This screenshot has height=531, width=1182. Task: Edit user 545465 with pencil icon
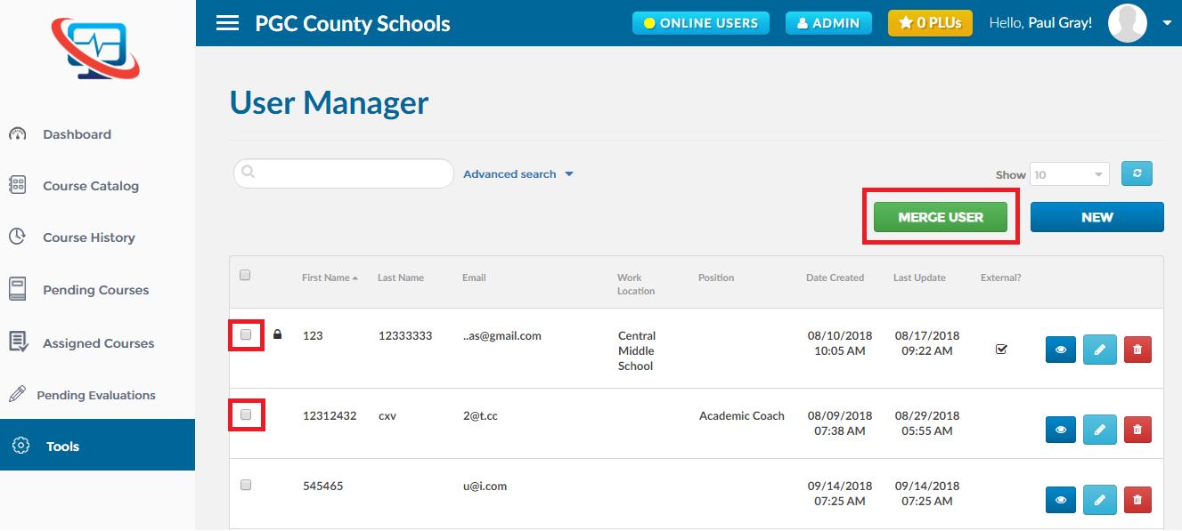pos(1099,501)
